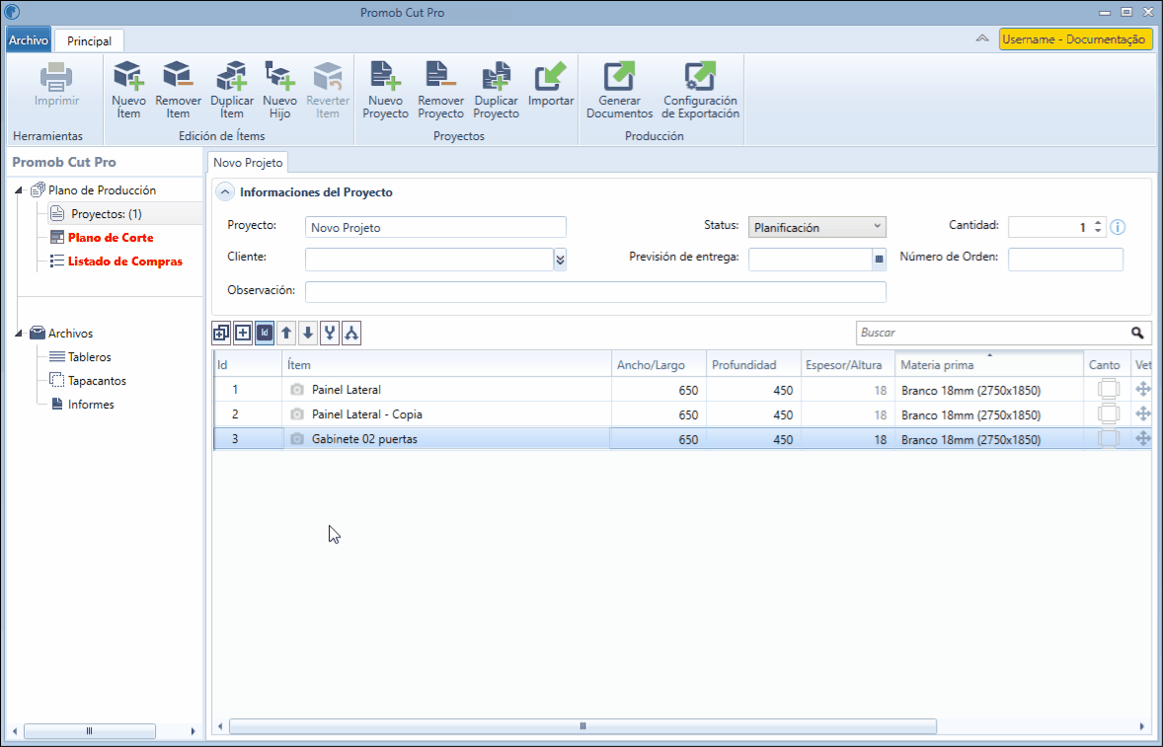Click the left panel horizontal scrollbar thumb
Viewport: 1163px width, 747px height.
coord(89,730)
